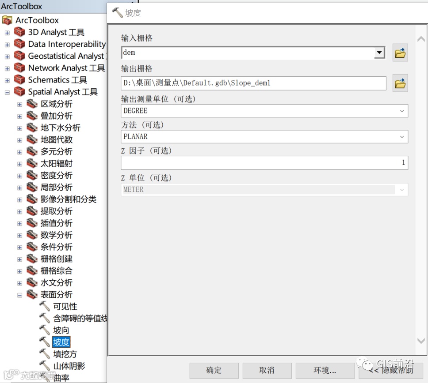Viewport: 428px width, 383px height.
Task: Open the 环境... settings button
Action: (325, 371)
